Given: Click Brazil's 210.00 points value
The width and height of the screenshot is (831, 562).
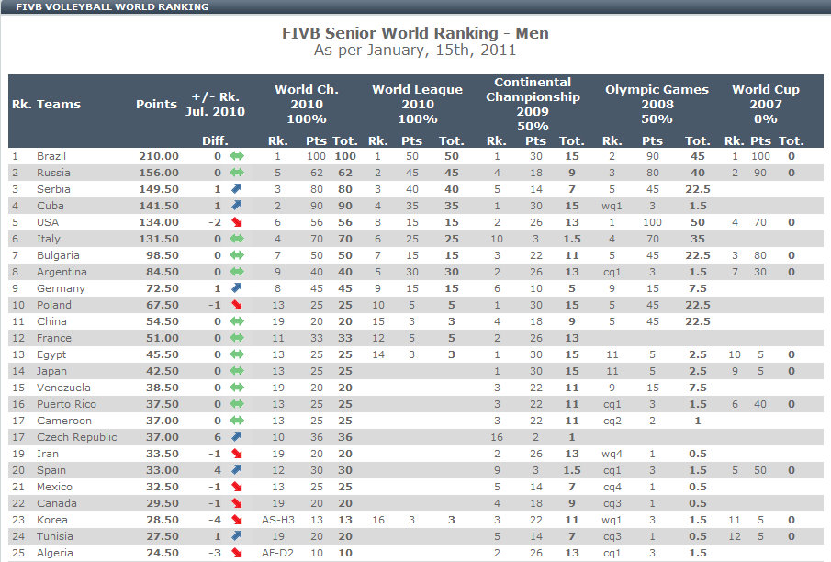Looking at the screenshot, I should click(x=159, y=156).
